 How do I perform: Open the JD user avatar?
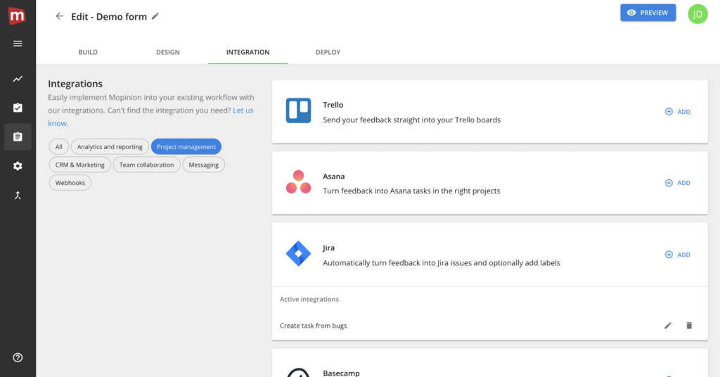(697, 14)
